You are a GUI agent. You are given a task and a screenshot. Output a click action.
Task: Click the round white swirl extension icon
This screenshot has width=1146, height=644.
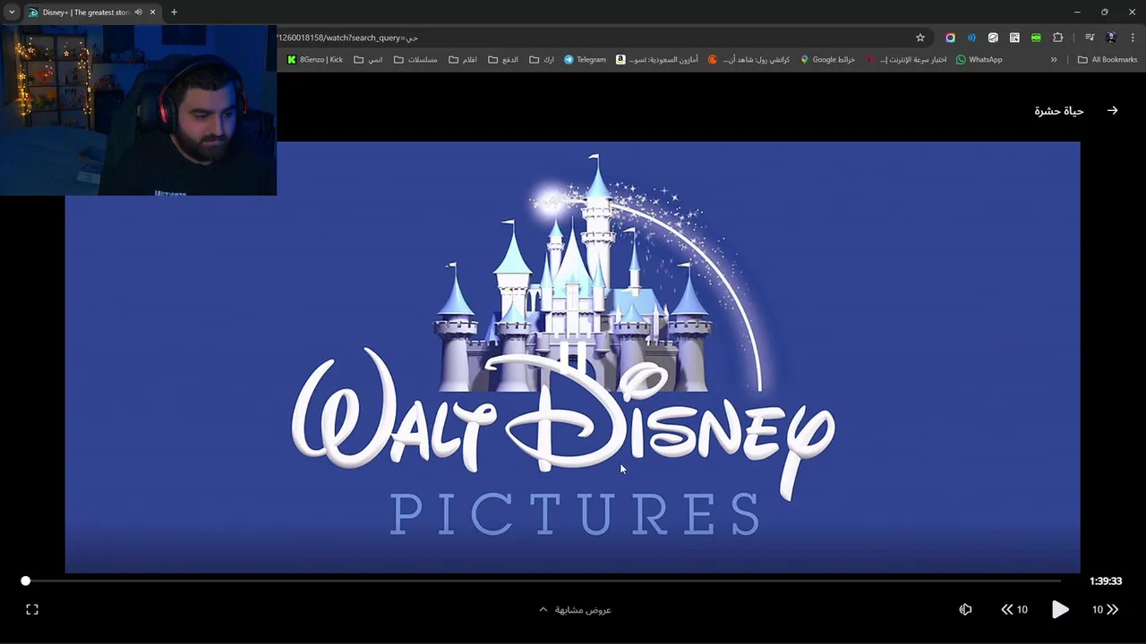point(993,38)
